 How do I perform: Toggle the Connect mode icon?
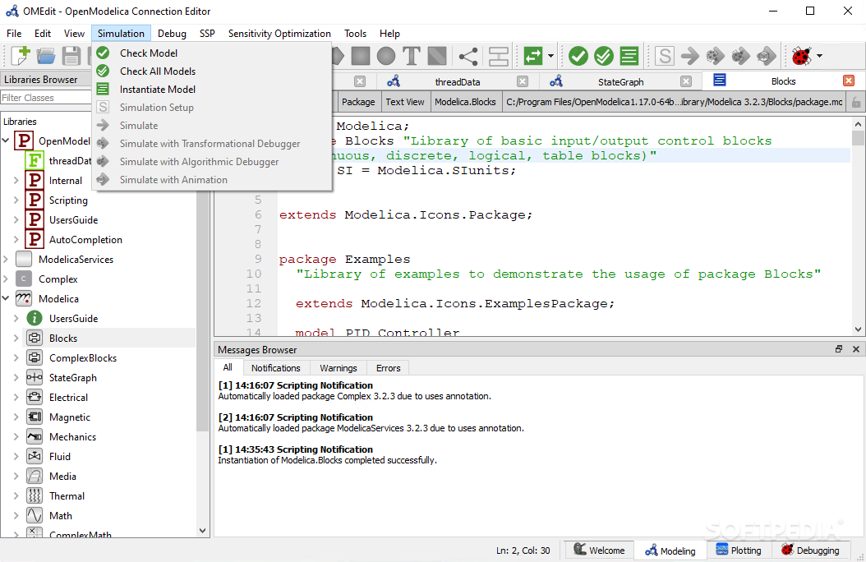point(468,56)
